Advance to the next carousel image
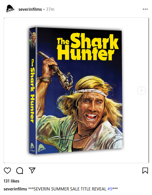Viewport: 152px width, 195px height. [x=142, y=91]
